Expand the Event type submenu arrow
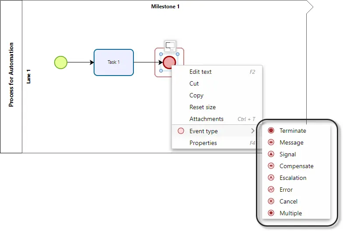The width and height of the screenshot is (343, 231). coord(253,131)
